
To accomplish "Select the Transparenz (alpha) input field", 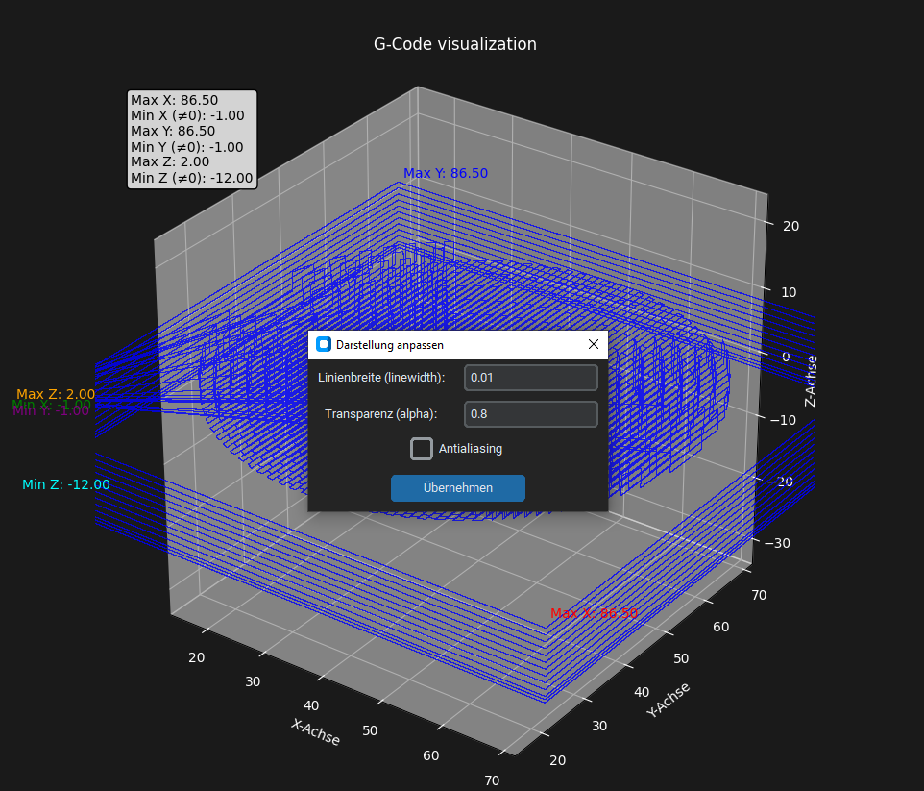I will pos(530,413).
